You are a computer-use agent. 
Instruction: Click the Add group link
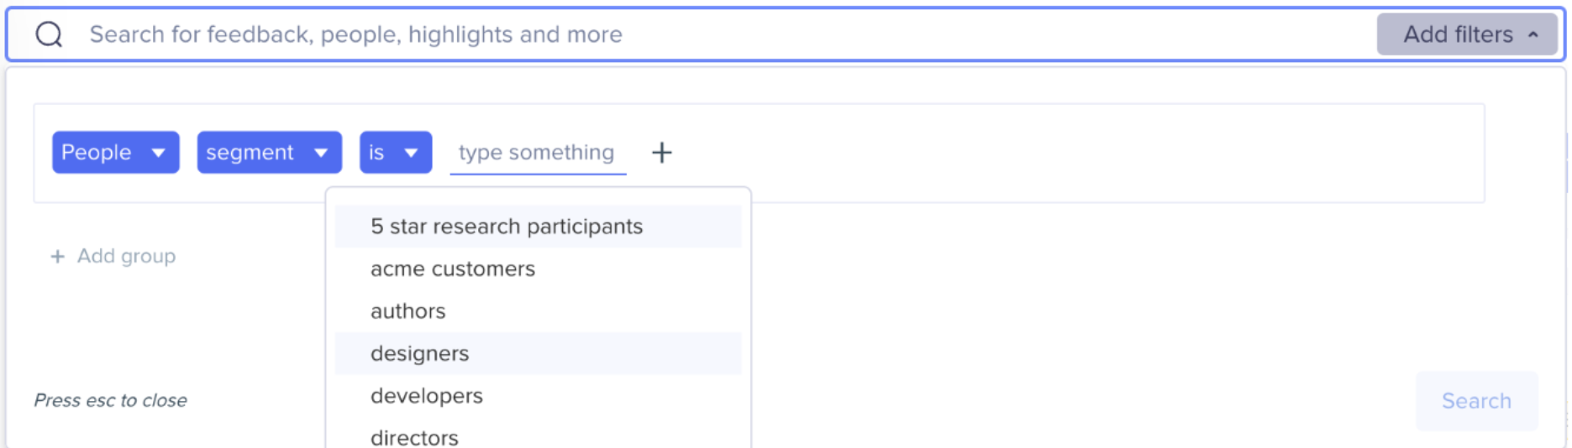tap(126, 257)
